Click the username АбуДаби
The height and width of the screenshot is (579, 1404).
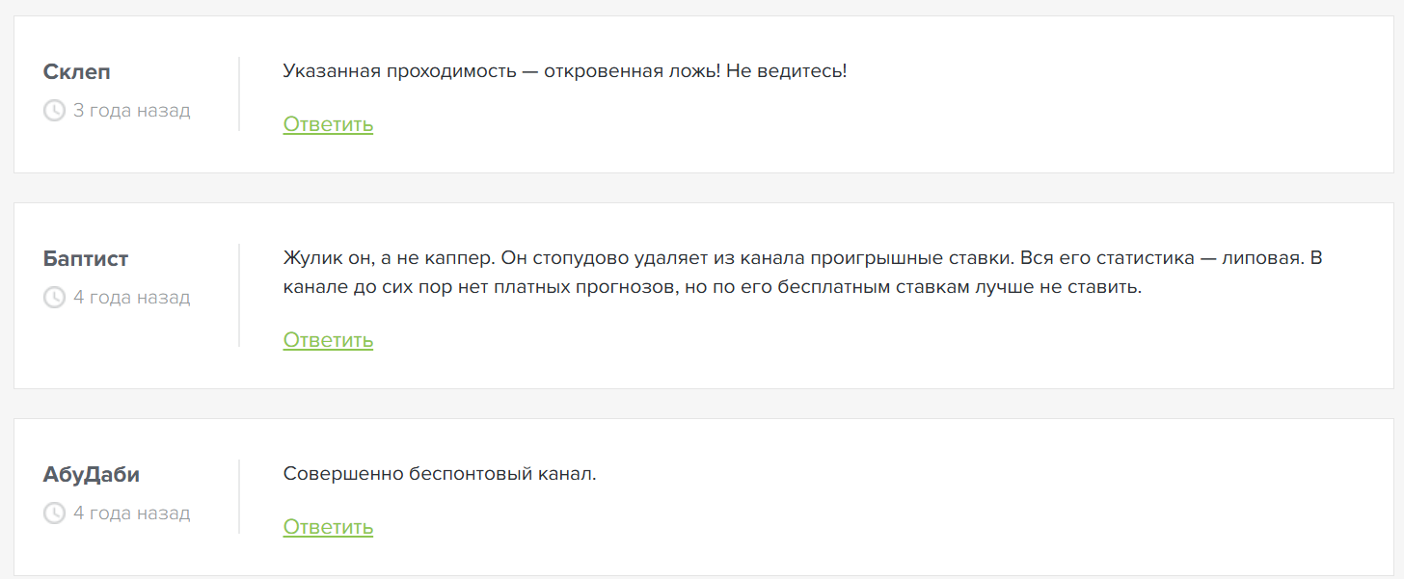point(93,474)
